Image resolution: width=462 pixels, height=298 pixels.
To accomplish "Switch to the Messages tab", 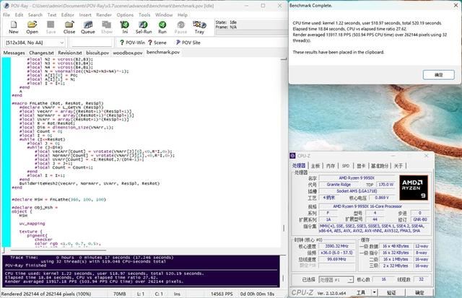I will (14, 53).
